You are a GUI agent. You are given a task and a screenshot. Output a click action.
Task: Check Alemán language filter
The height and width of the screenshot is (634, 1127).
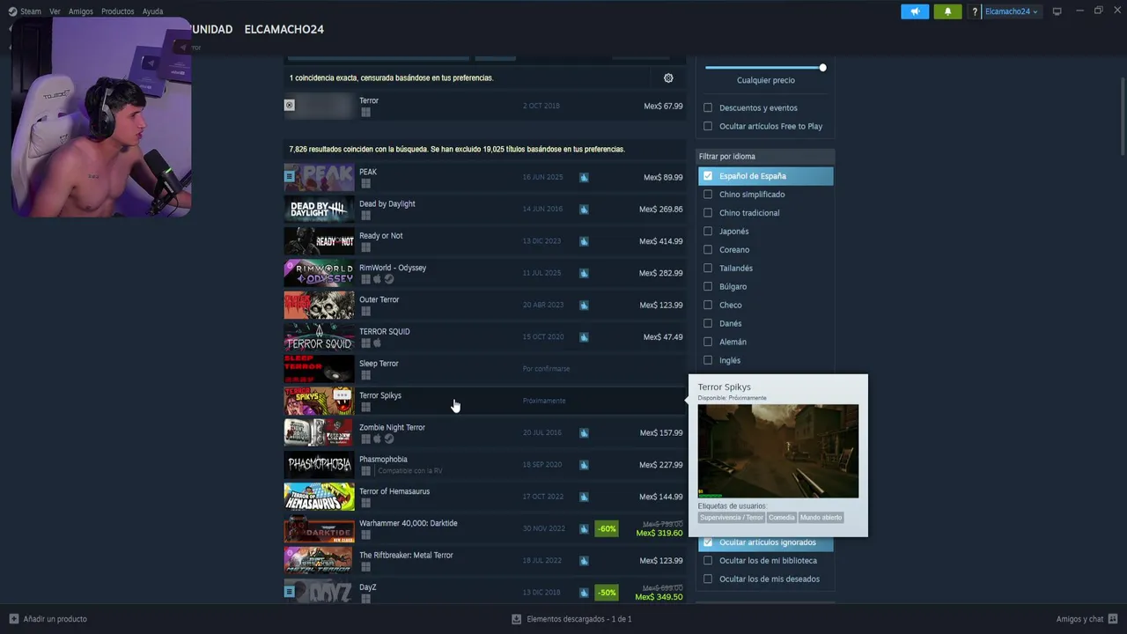(x=708, y=342)
